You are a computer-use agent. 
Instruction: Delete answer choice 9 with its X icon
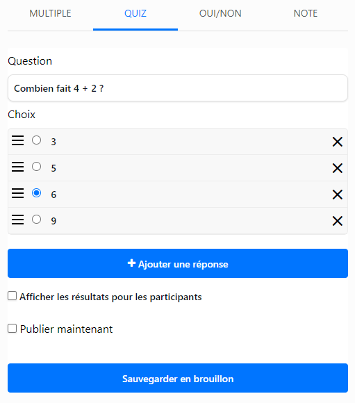click(337, 221)
